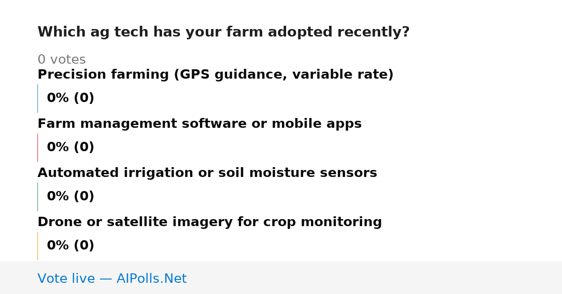The width and height of the screenshot is (562, 294).
Task: Click the green bar for Automated irrigation
Action: click(x=37, y=197)
